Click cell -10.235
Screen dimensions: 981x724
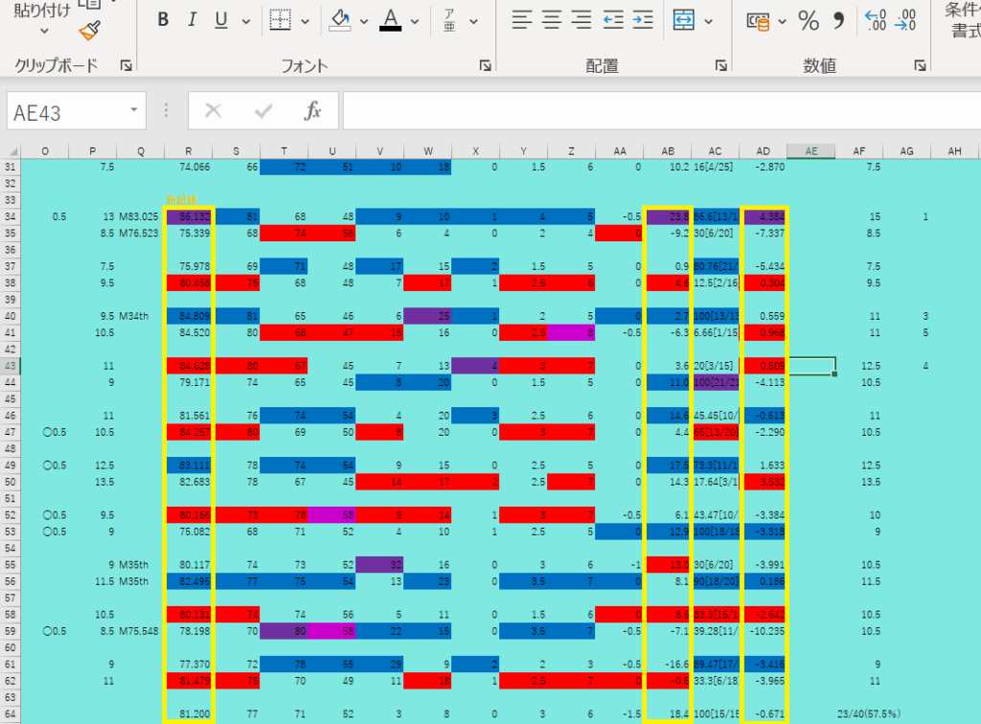click(764, 631)
